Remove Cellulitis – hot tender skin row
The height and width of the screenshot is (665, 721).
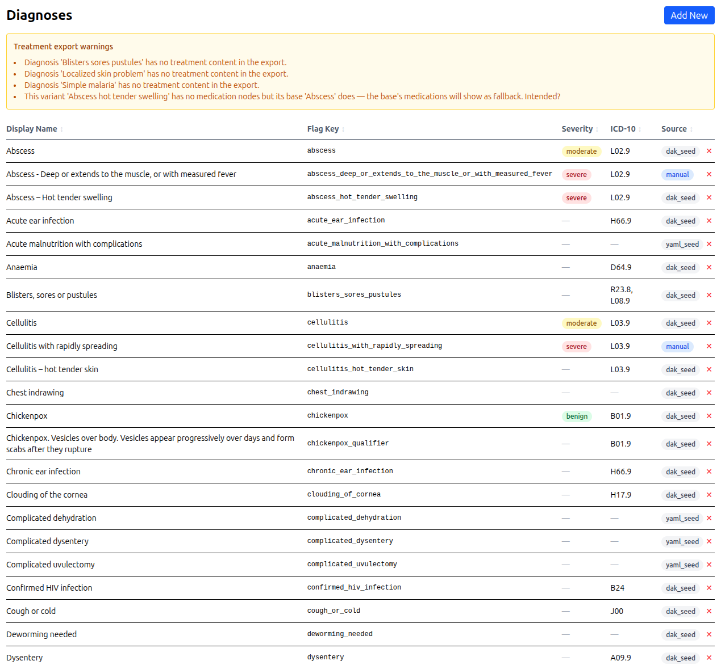pyautogui.click(x=709, y=369)
